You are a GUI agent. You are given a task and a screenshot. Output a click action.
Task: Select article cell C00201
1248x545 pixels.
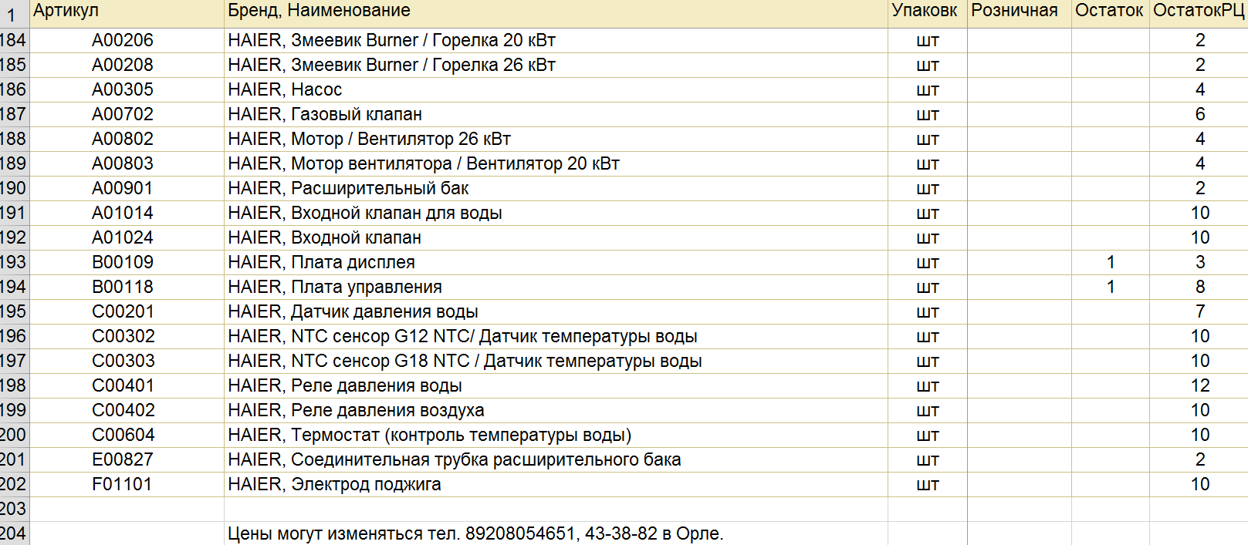pyautogui.click(x=127, y=312)
